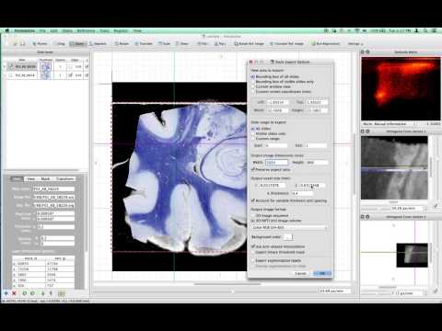Image resolution: width=442 pixels, height=331 pixels.
Task: Click Run Registration toolbar button
Action: point(325,44)
